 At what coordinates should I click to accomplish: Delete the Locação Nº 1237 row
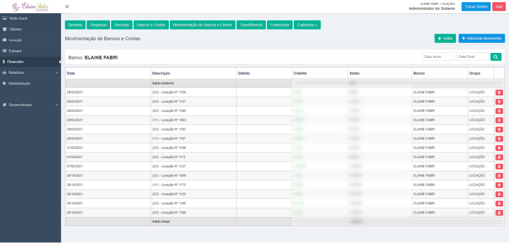coord(499,167)
